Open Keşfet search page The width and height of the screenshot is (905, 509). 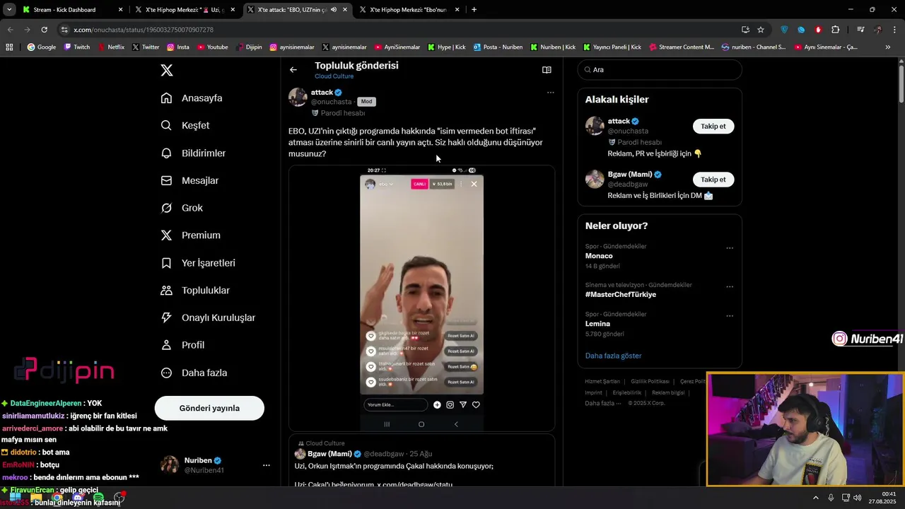tap(185, 125)
